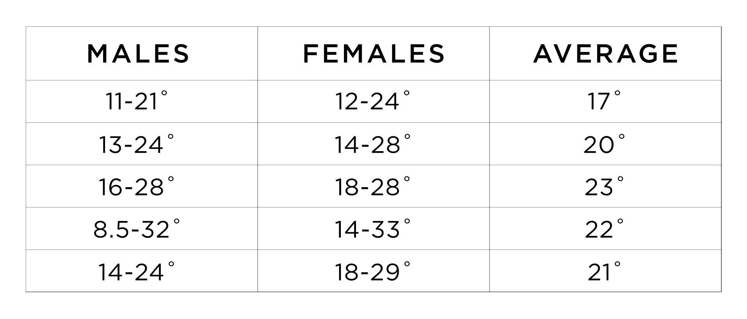747x319 pixels.
Task: Click the first 14-28° females cell
Action: click(x=373, y=144)
